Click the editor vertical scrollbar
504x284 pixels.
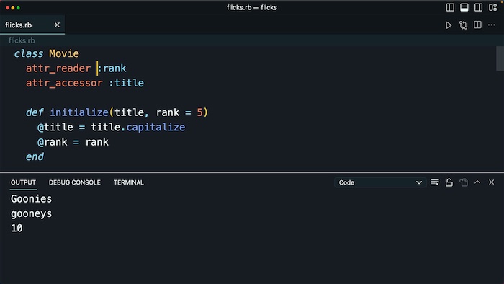(500, 58)
